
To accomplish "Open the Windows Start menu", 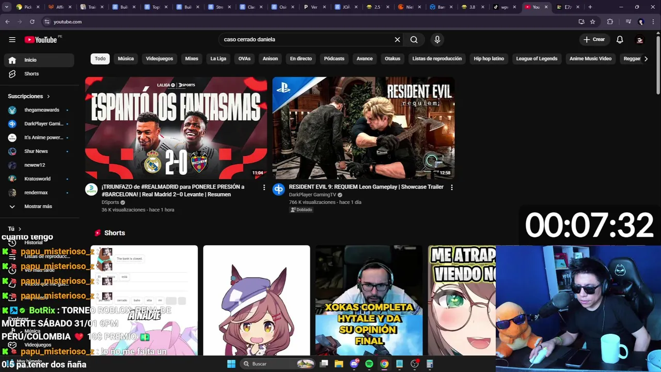I will click(x=231, y=364).
